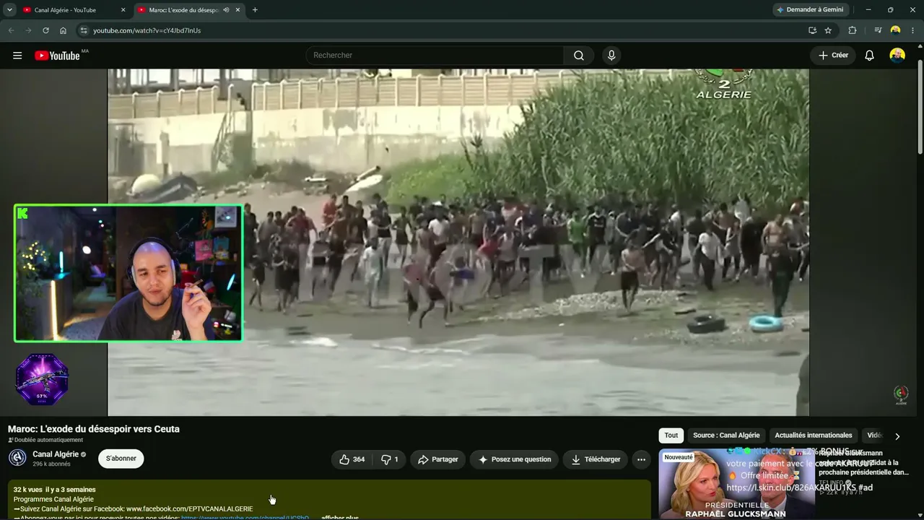
Task: Open the Canal Algérie channel name link
Action: click(56, 454)
